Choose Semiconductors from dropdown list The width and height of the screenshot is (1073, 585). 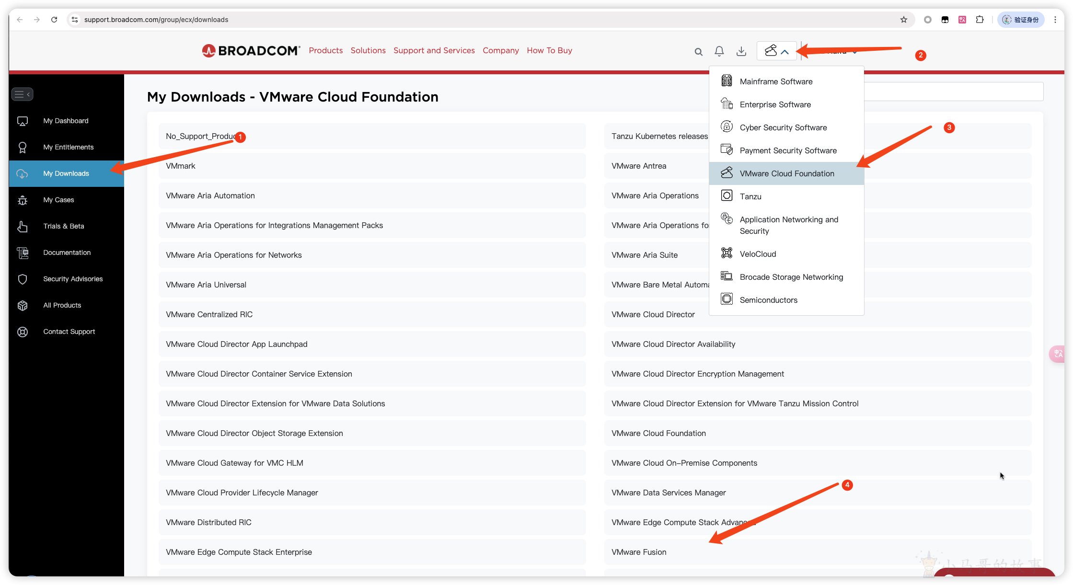point(786,300)
